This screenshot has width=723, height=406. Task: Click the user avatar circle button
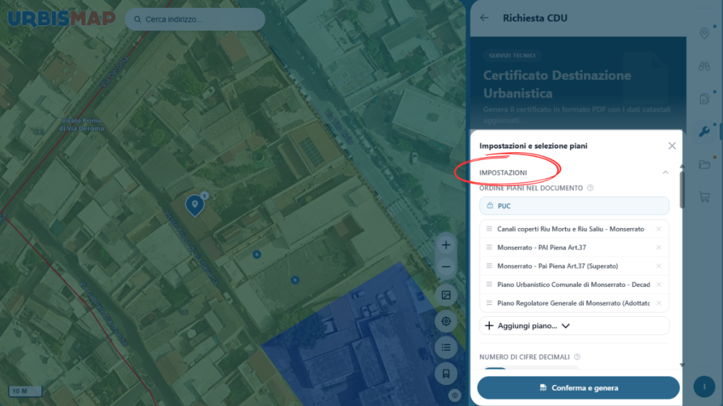click(704, 386)
